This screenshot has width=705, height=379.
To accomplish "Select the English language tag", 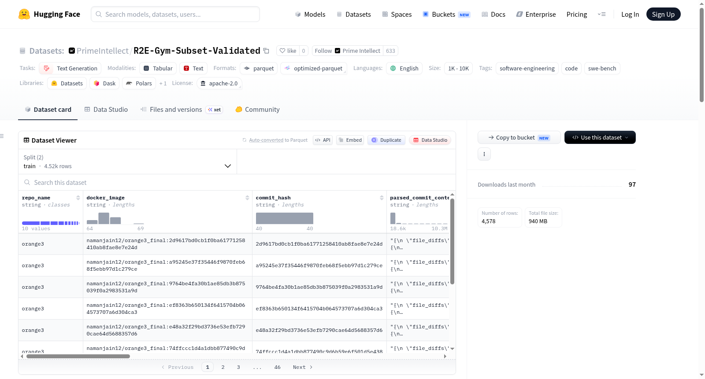I will tap(404, 68).
